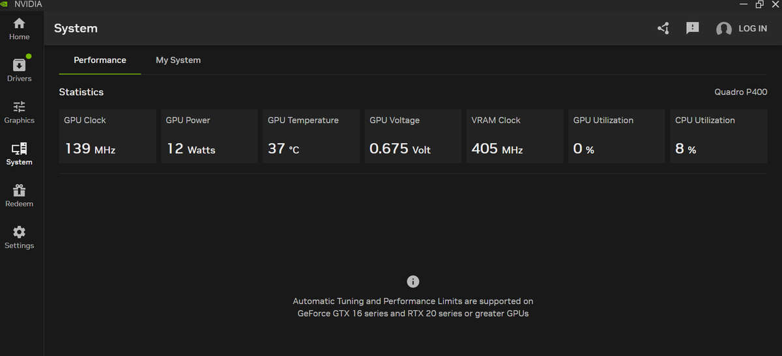Select the GPU Clock statistic card
The image size is (782, 356).
[x=108, y=136]
